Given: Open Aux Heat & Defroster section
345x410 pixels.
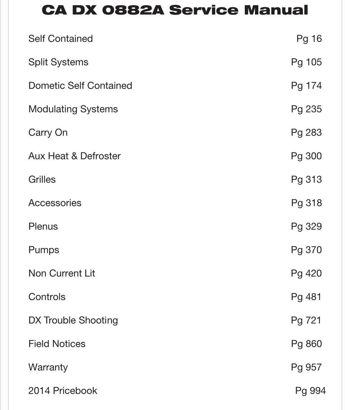Looking at the screenshot, I should point(74,156).
